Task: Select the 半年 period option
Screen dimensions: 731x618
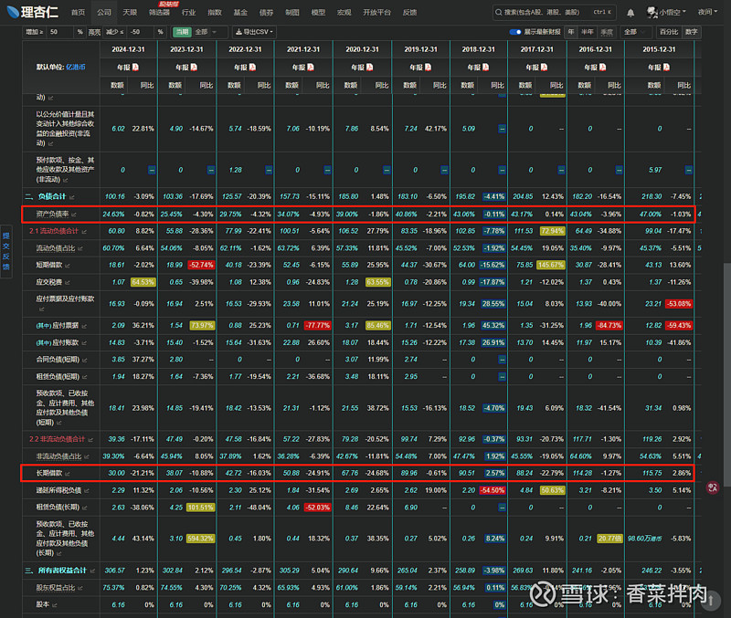Action: (587, 32)
